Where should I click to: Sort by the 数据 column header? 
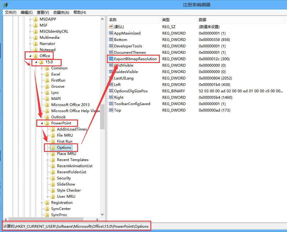pyautogui.click(x=241, y=20)
